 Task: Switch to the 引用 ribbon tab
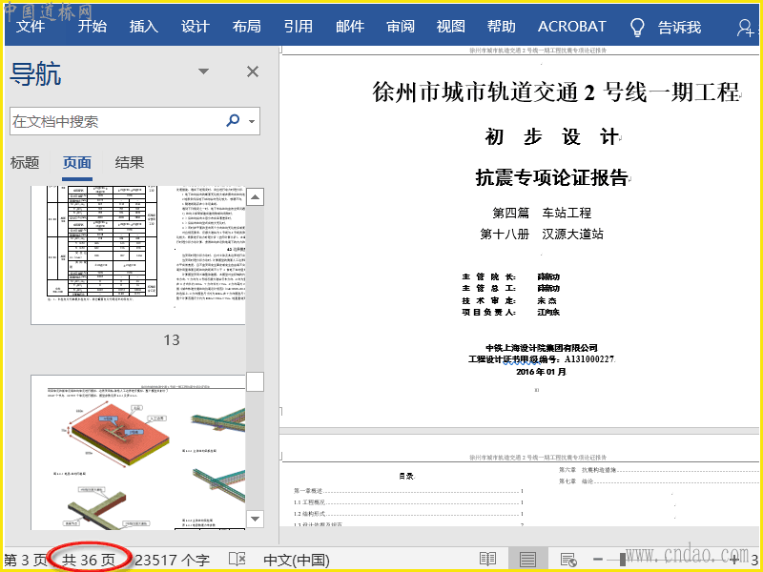[298, 27]
